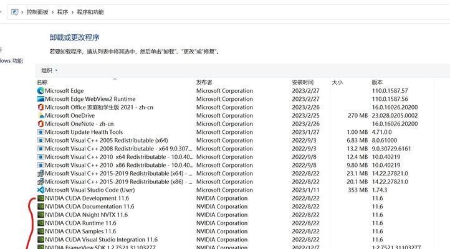
Task: Click the Visual C++ 2005 Redistributable icon
Action: [x=41, y=141]
